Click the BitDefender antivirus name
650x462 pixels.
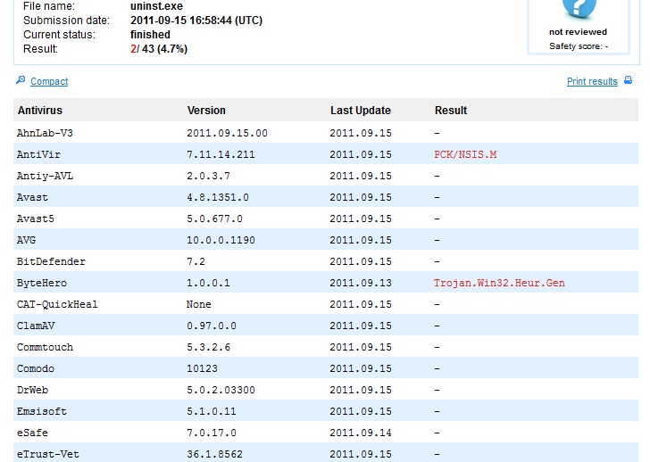51,261
